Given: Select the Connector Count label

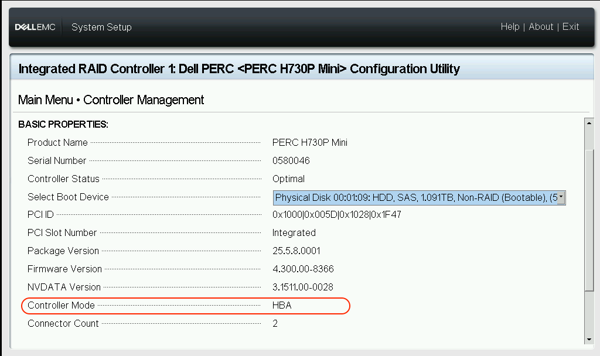Looking at the screenshot, I should pyautogui.click(x=63, y=323).
